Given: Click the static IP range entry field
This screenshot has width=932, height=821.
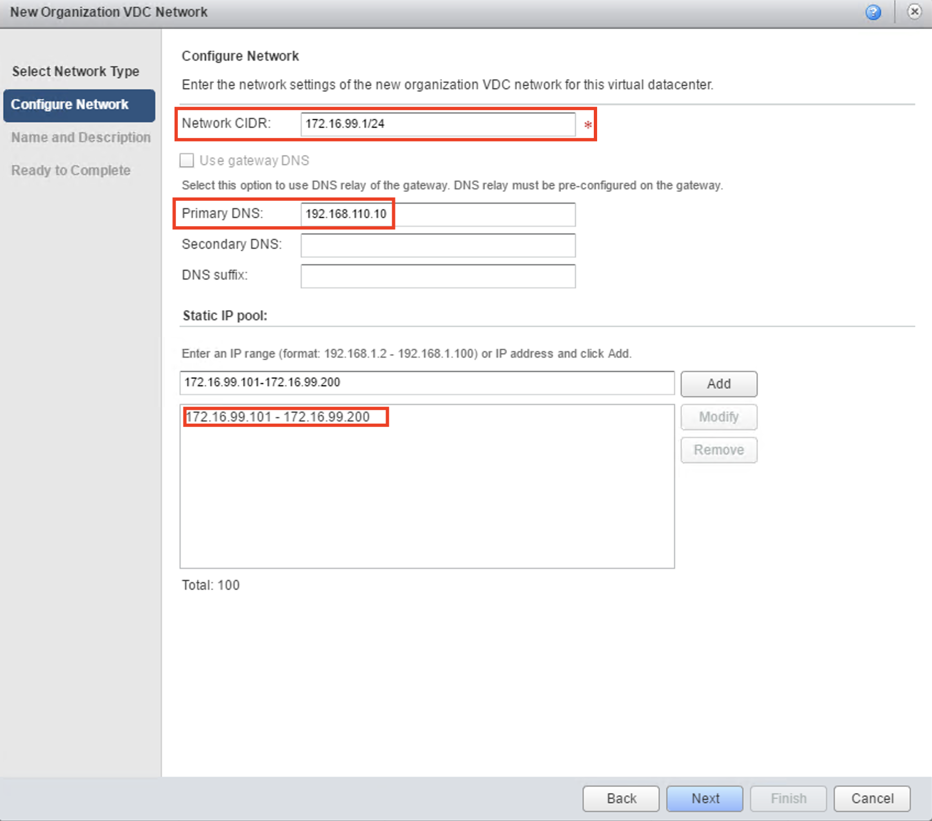Looking at the screenshot, I should click(x=426, y=383).
